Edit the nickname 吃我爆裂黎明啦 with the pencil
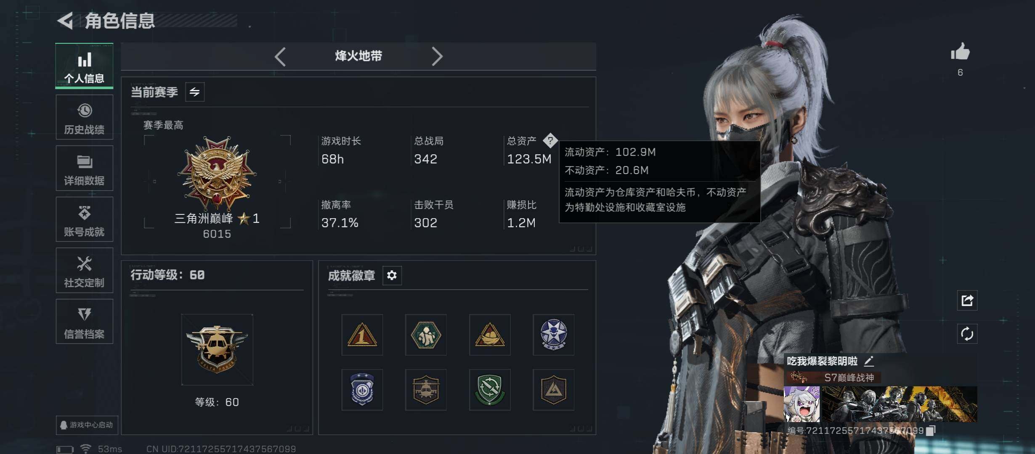 (x=869, y=361)
